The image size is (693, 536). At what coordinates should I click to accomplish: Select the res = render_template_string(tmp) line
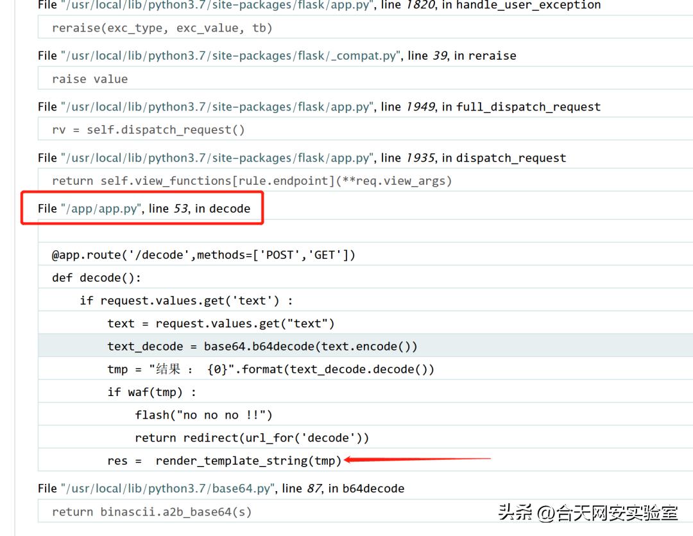click(365, 460)
